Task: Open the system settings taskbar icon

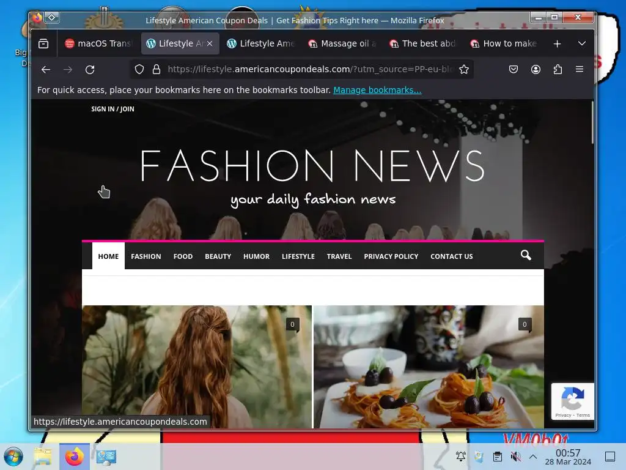Action: [x=106, y=457]
